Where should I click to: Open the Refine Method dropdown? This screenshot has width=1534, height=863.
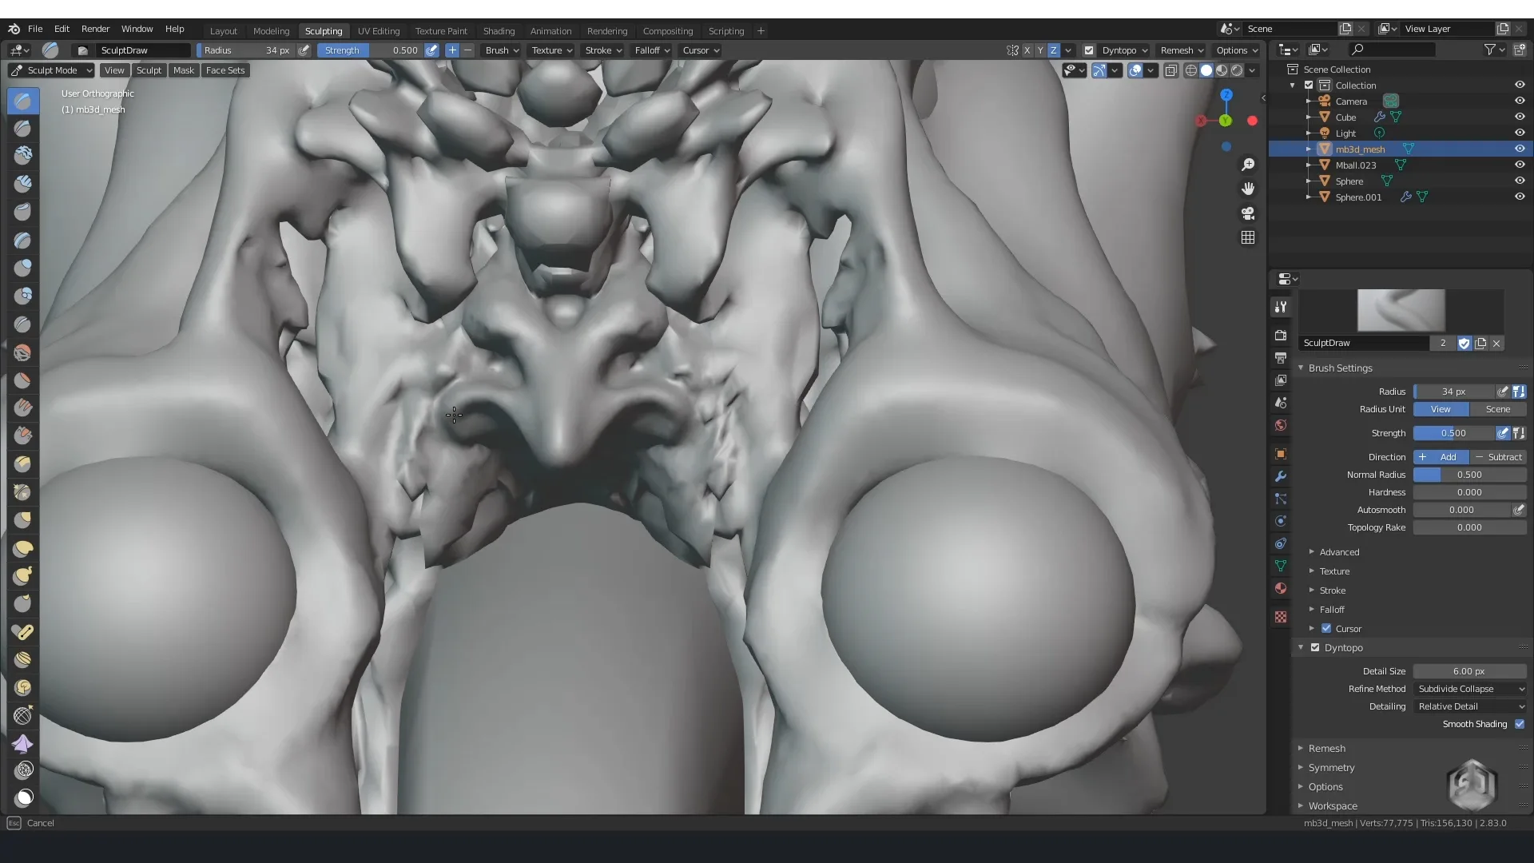[1470, 689]
